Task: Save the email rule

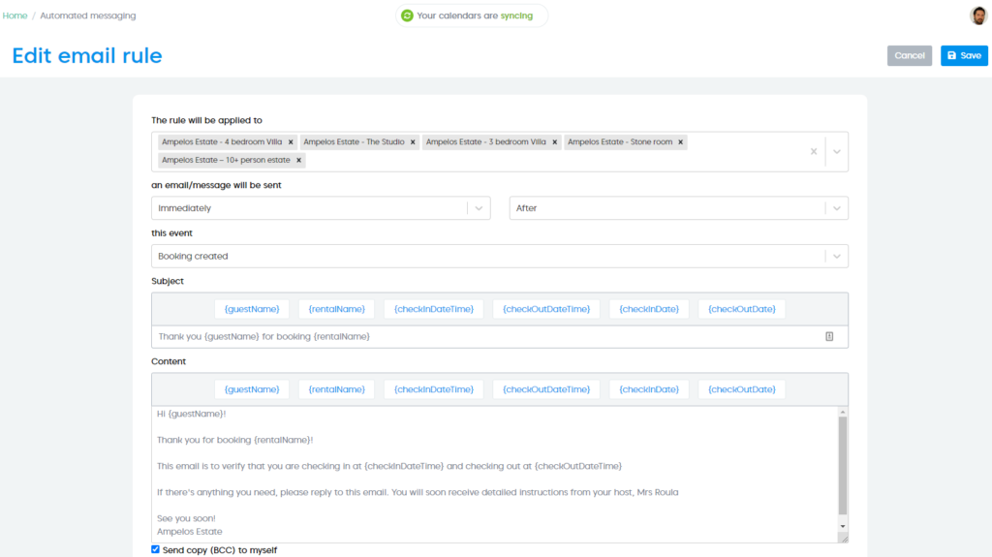Action: (964, 56)
